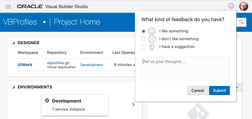Click the search magnifier icon
This screenshot has width=252, height=119.
tap(241, 22)
